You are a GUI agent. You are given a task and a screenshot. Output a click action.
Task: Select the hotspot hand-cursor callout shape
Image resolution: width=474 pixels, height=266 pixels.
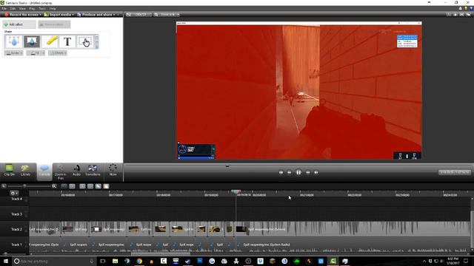point(85,41)
